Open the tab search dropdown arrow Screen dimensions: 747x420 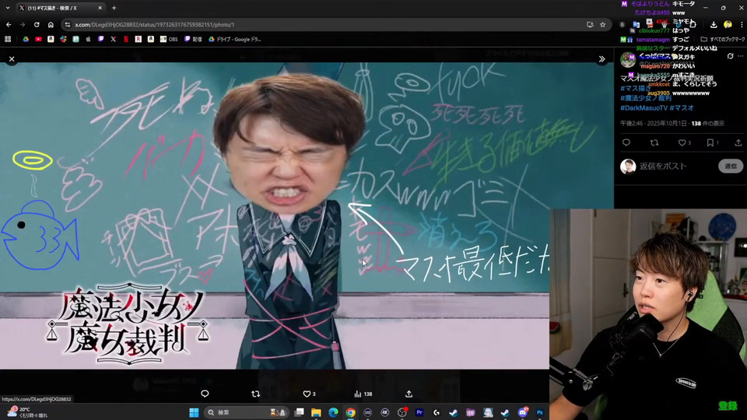(9, 8)
